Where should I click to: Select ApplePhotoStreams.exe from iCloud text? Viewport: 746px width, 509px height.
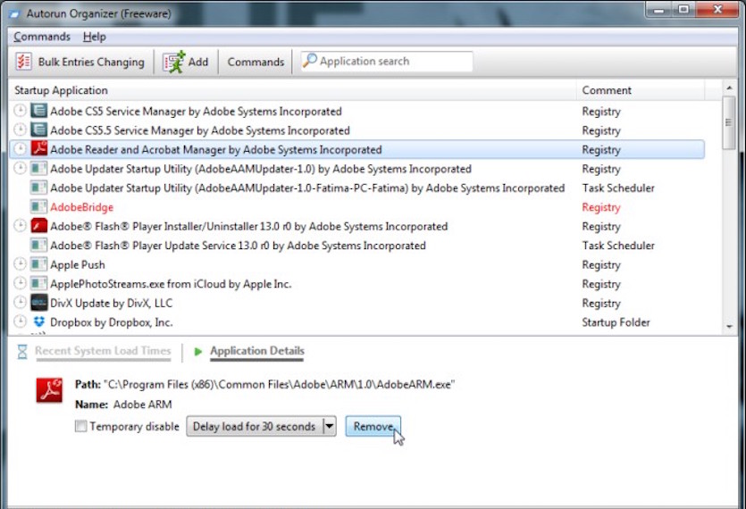pyautogui.click(x=171, y=284)
